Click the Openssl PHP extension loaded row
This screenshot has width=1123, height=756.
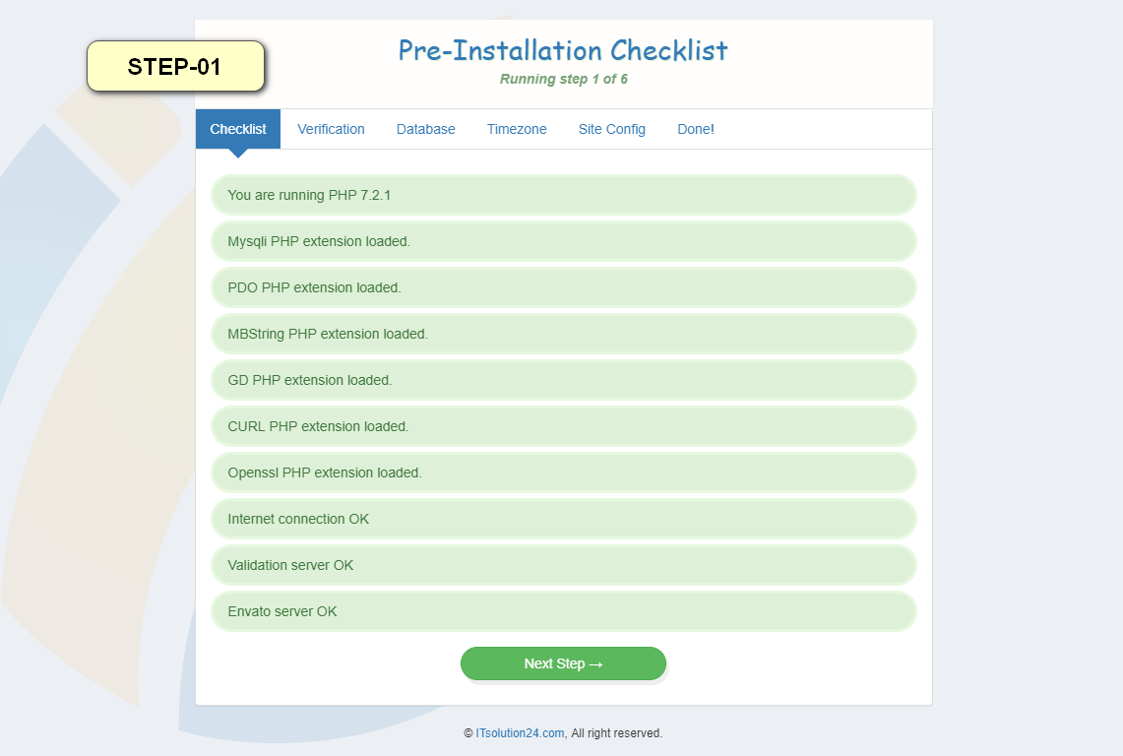click(564, 472)
